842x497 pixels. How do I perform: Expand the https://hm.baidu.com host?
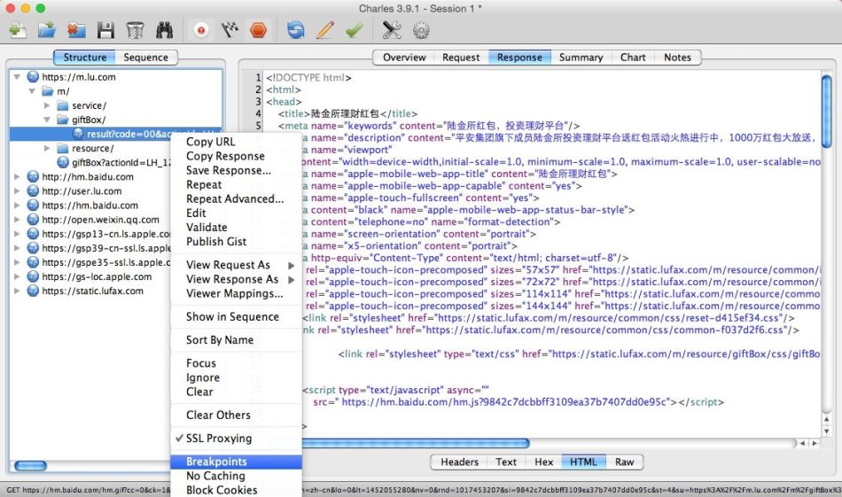pyautogui.click(x=17, y=205)
